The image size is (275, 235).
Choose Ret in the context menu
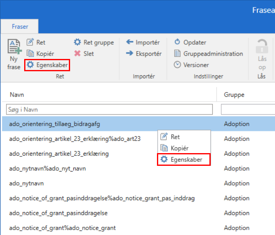click(184, 137)
